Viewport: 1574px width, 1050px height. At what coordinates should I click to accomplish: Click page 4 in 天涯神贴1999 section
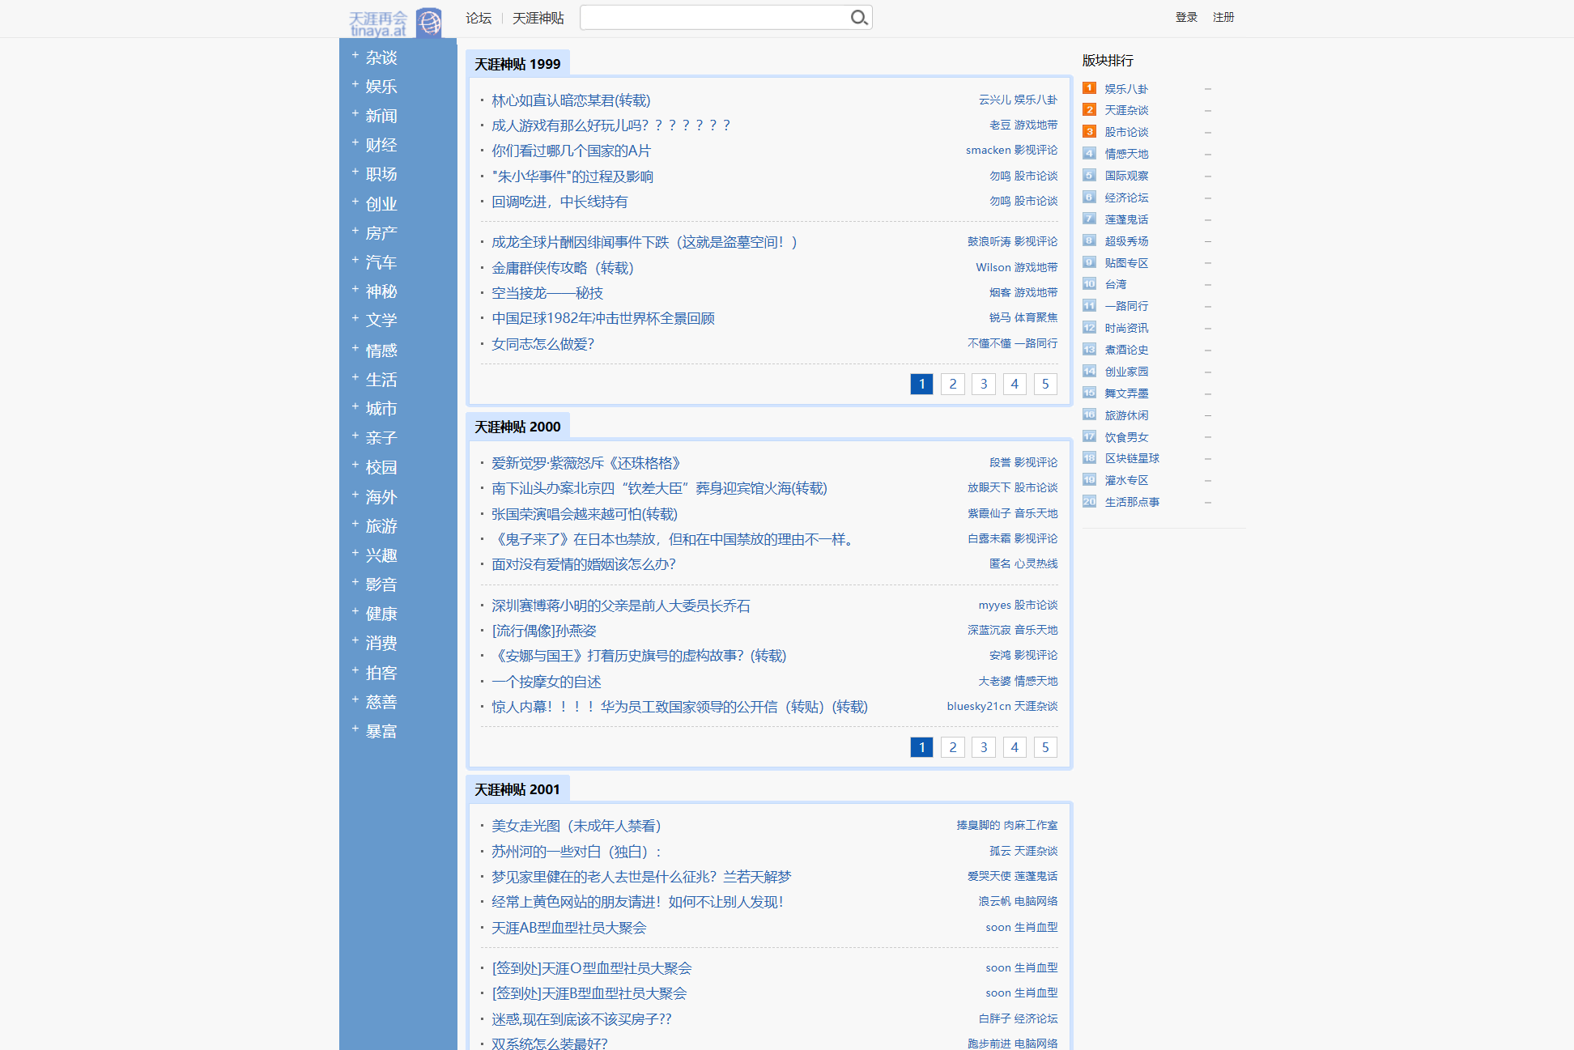click(x=1014, y=383)
